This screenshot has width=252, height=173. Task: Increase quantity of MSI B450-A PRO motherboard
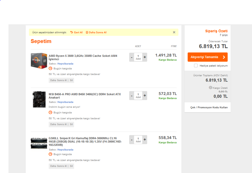(145, 96)
